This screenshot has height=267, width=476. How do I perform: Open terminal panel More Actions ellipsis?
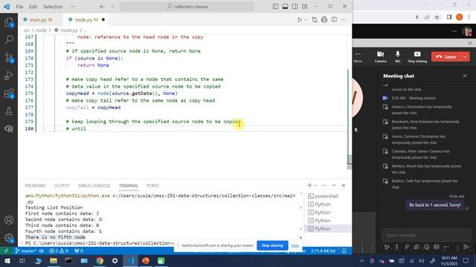click(x=324, y=185)
